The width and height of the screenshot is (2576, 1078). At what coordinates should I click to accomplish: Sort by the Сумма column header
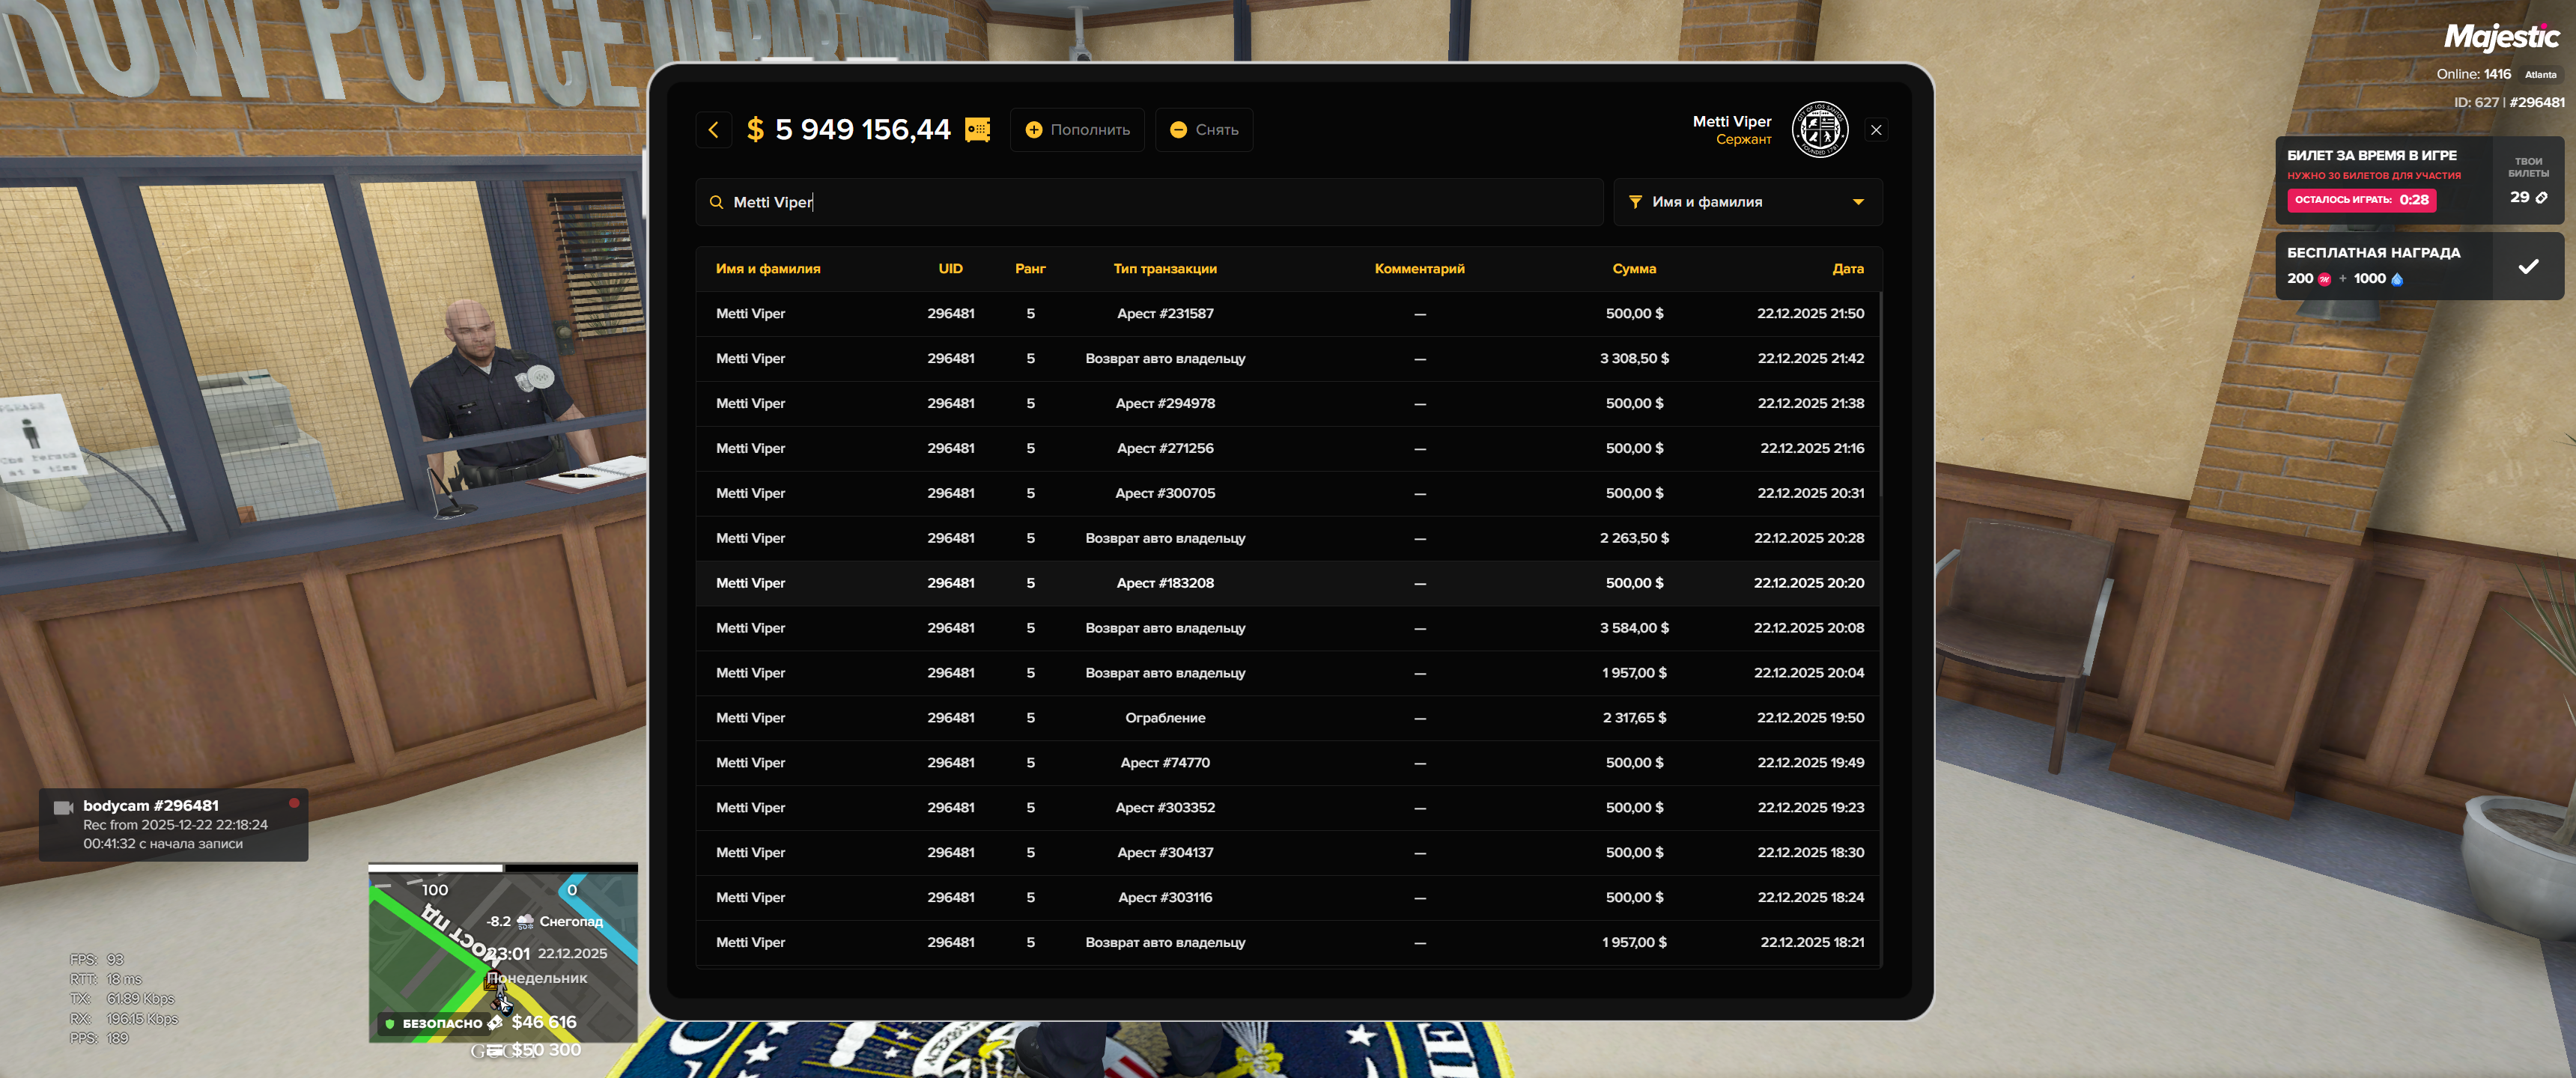(1634, 269)
